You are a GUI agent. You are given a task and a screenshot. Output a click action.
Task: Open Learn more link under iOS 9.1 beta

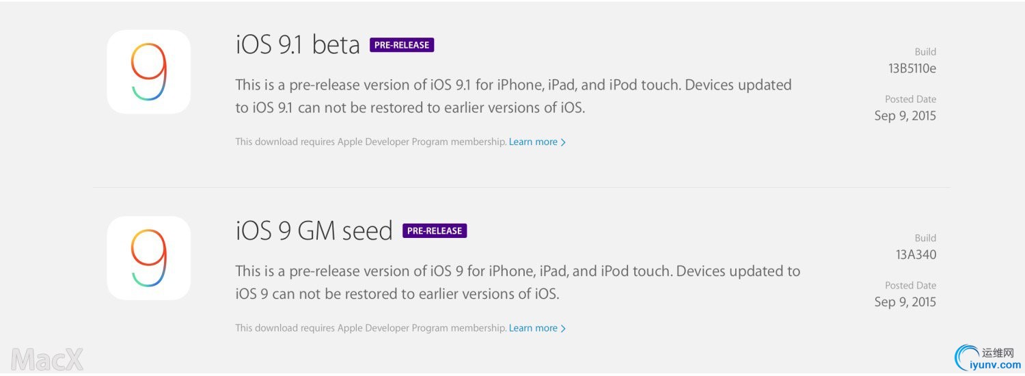pos(533,142)
